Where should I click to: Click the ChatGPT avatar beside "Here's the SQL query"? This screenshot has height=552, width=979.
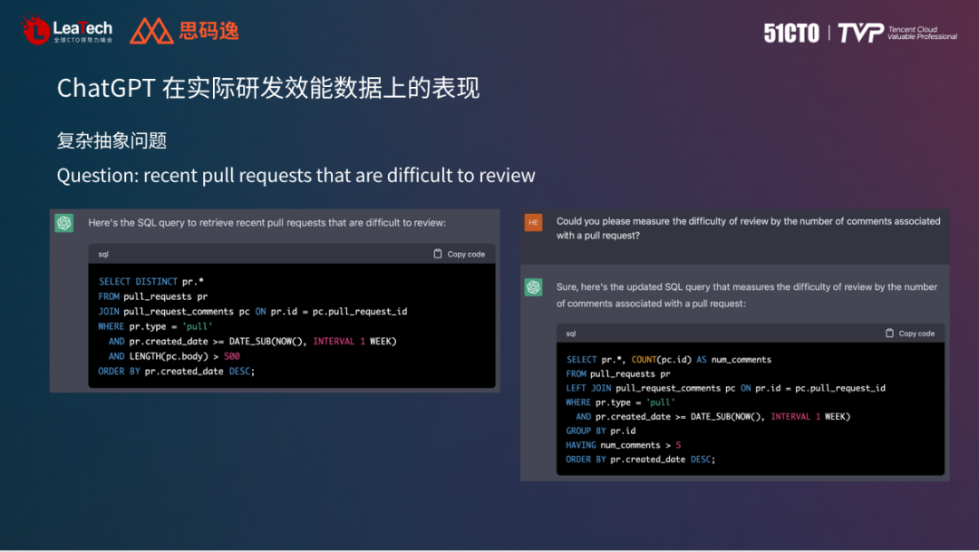pyautogui.click(x=63, y=223)
